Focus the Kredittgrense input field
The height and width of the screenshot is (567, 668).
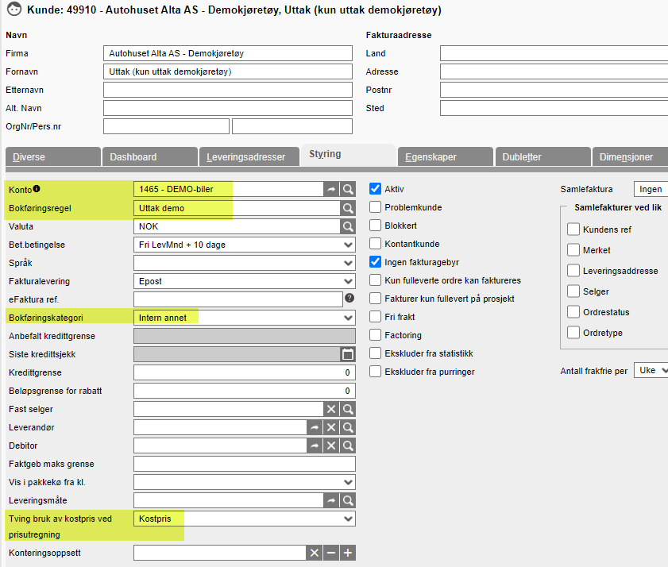coord(244,372)
